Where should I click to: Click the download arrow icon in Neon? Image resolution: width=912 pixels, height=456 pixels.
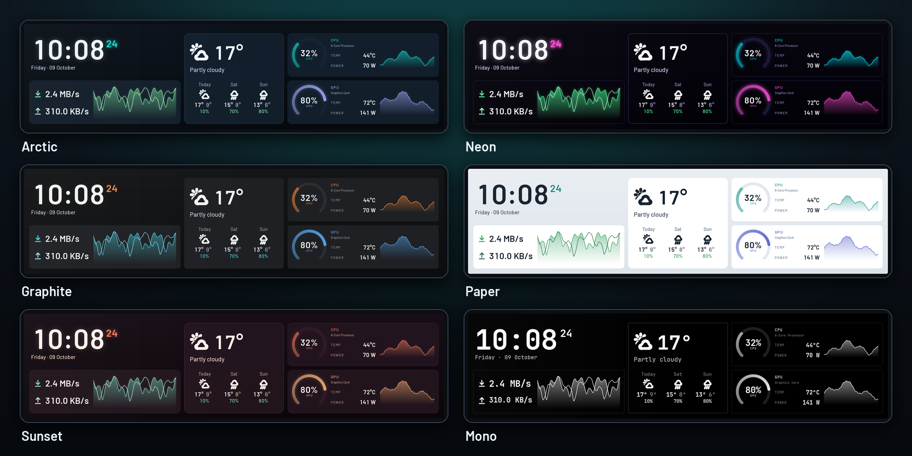(482, 94)
